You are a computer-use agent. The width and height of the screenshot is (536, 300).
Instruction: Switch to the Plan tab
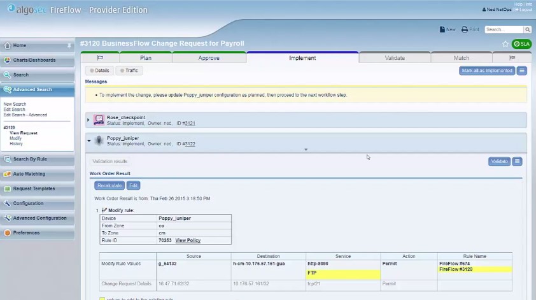coord(146,58)
